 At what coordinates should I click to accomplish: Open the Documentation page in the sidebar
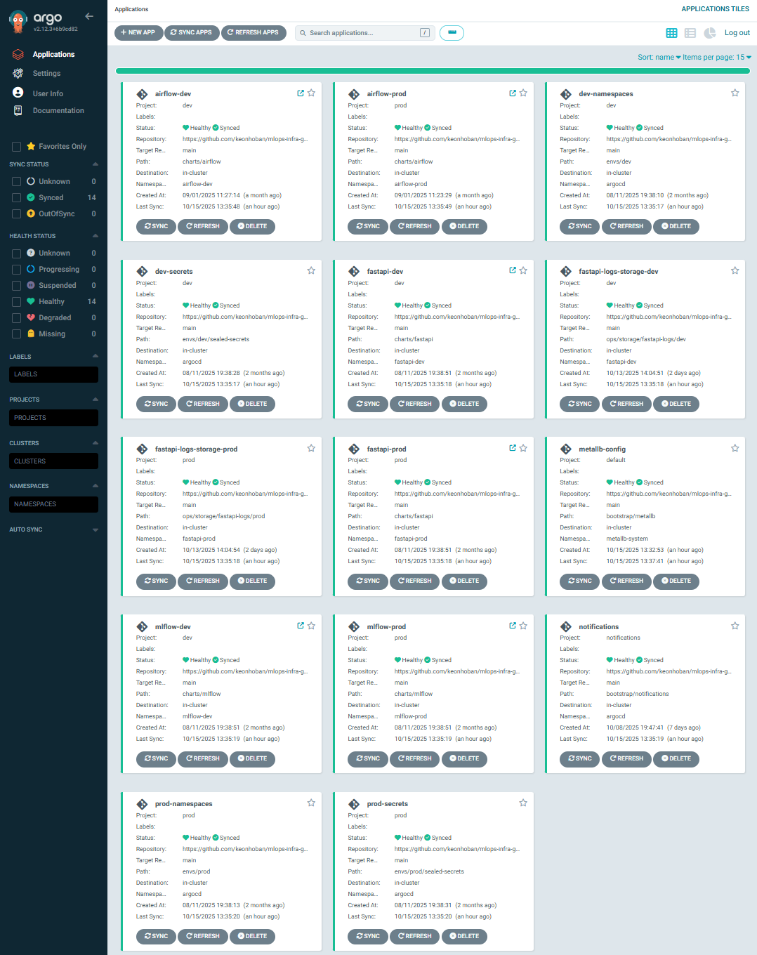coord(58,110)
